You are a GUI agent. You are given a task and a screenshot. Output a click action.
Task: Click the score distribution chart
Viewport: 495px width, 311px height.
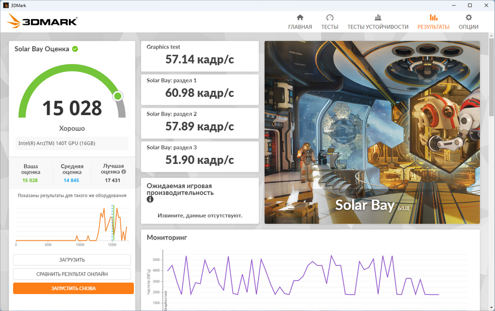coord(72,224)
